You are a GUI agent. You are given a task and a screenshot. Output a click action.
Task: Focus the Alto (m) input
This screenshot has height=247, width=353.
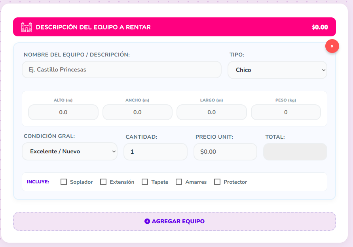(63, 112)
